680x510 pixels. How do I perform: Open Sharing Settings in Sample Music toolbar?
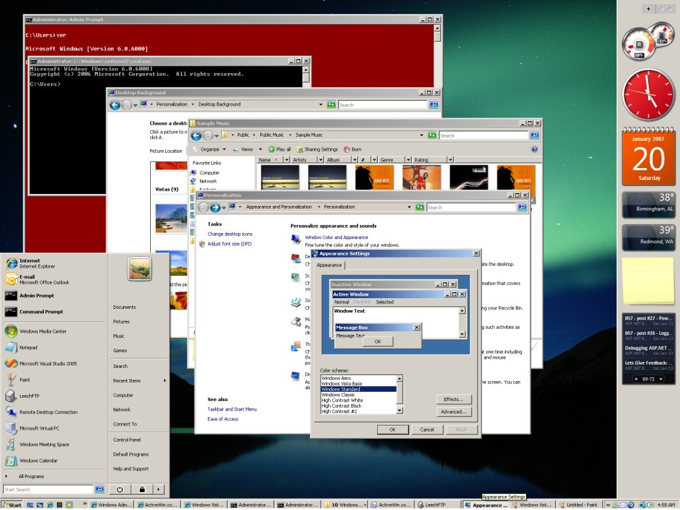tap(317, 149)
